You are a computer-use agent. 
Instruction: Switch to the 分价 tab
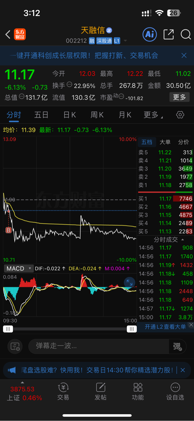(183, 142)
